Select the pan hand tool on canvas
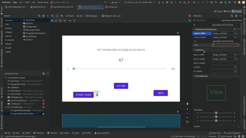This screenshot has height=138, width=246. click(x=187, y=103)
